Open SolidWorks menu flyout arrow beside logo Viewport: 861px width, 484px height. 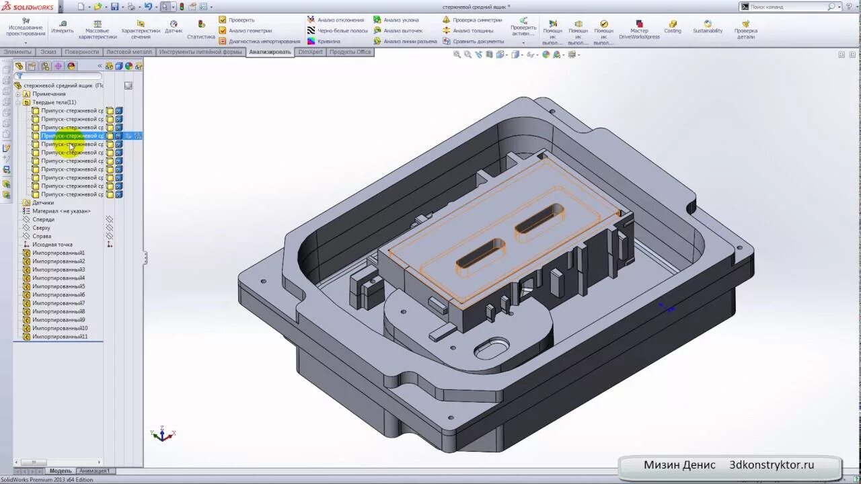[x=60, y=7]
